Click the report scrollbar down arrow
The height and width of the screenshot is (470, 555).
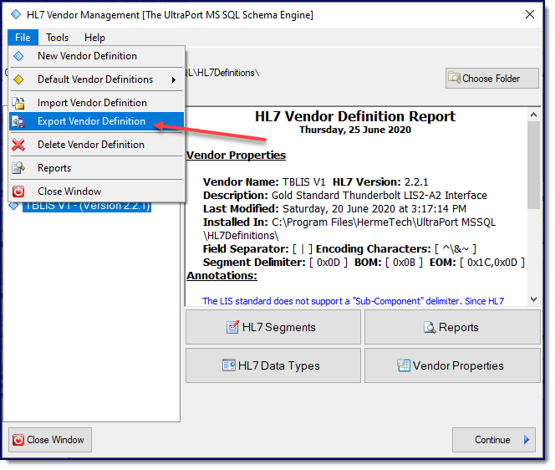(x=533, y=299)
